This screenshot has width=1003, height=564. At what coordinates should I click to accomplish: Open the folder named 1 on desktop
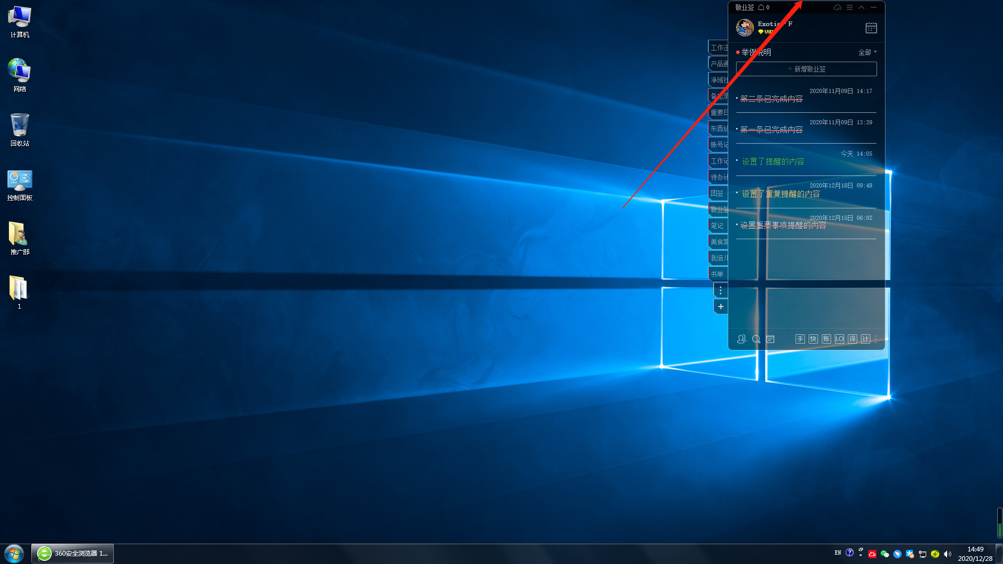click(x=19, y=292)
